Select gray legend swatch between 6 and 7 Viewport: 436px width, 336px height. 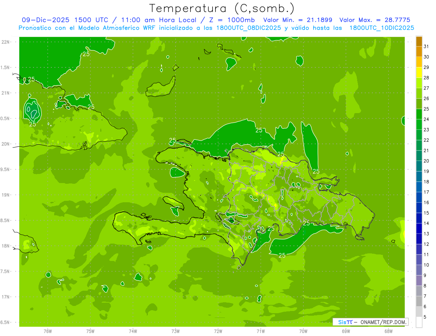(x=419, y=301)
